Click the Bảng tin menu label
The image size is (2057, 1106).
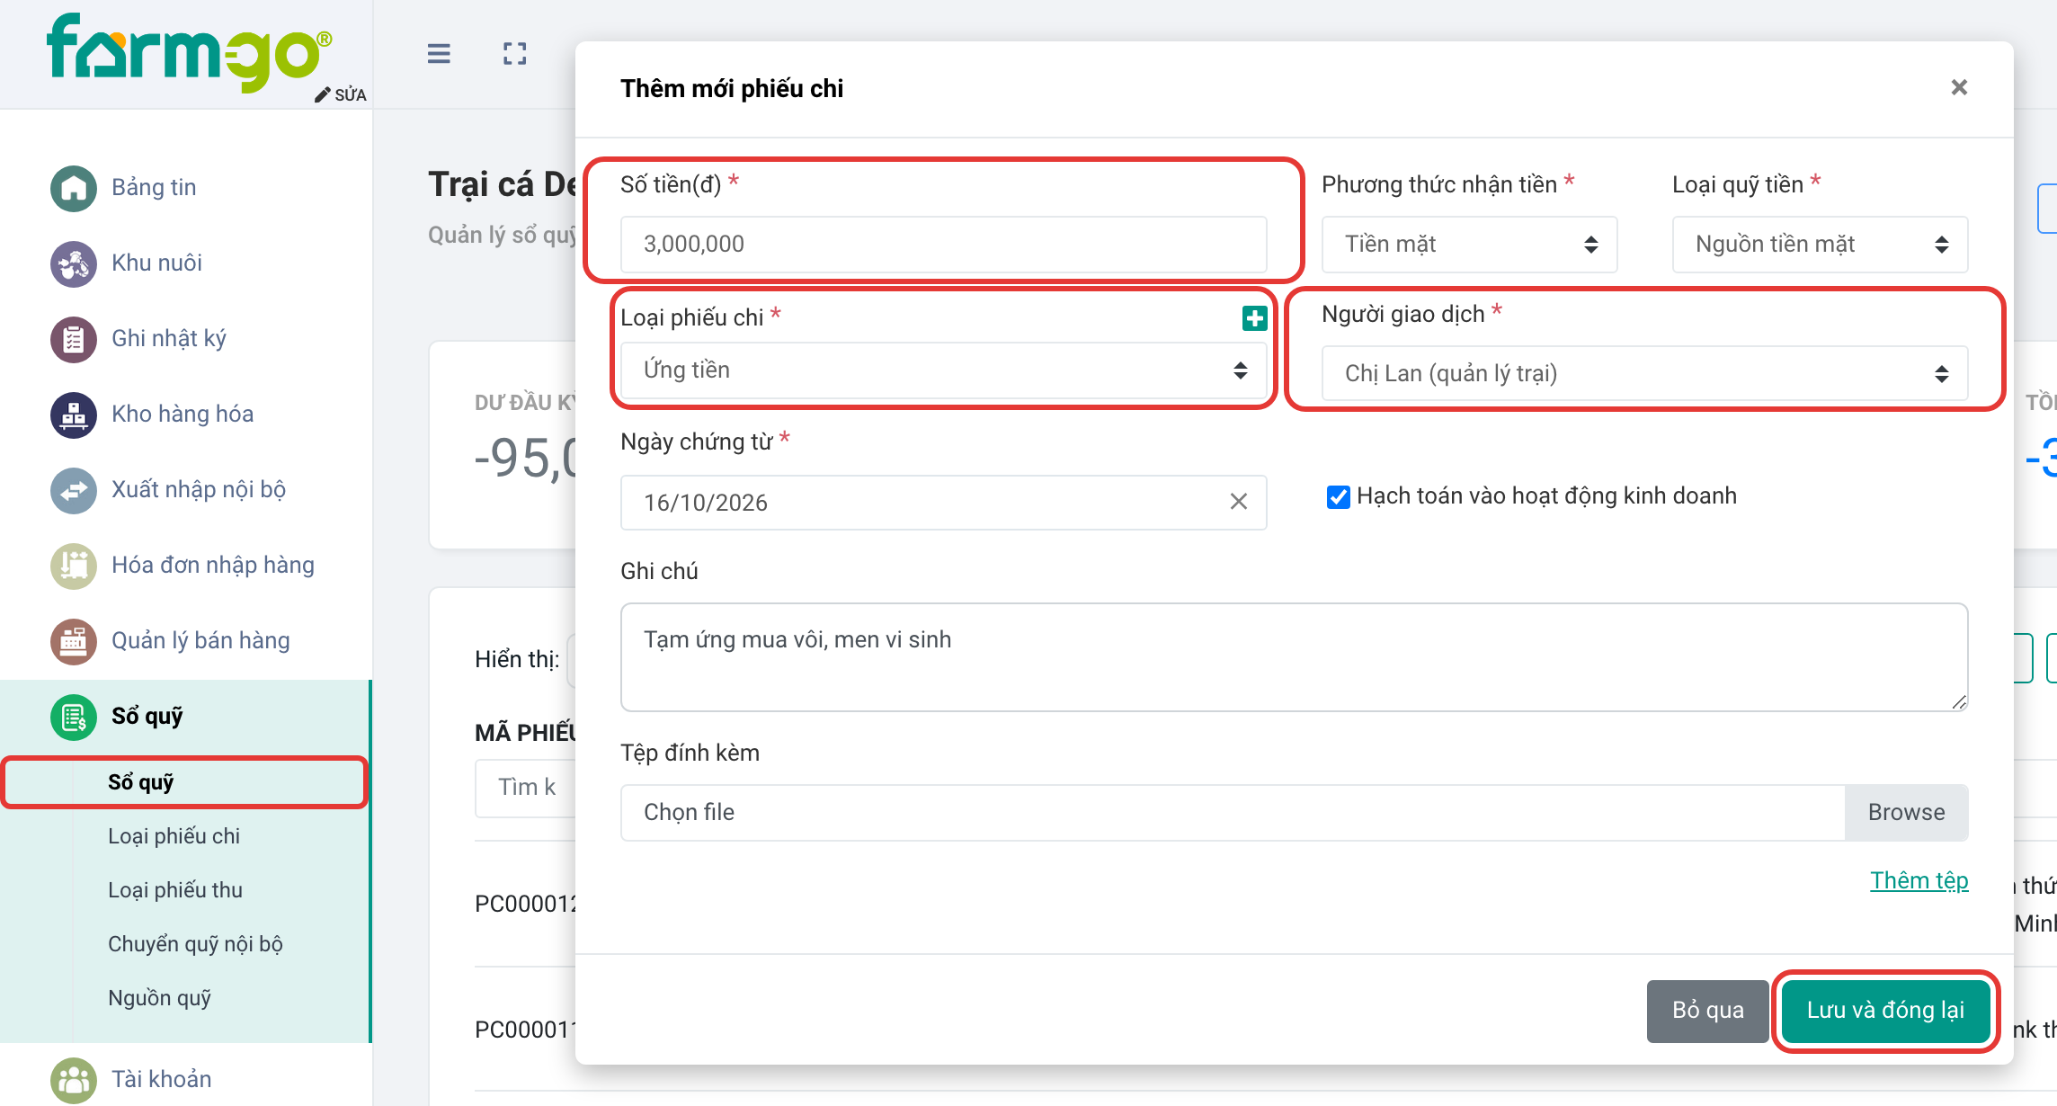pos(154,188)
